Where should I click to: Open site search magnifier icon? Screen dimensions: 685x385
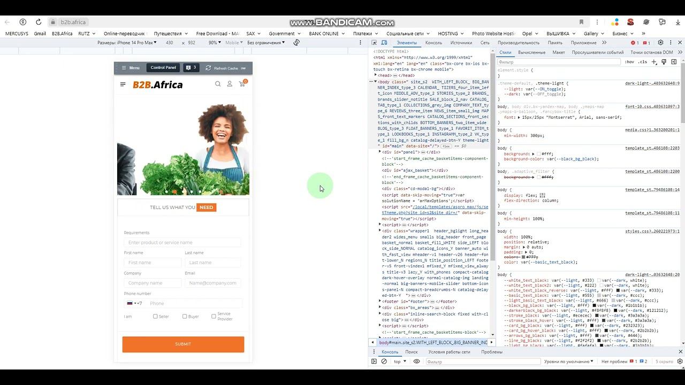pos(218,84)
